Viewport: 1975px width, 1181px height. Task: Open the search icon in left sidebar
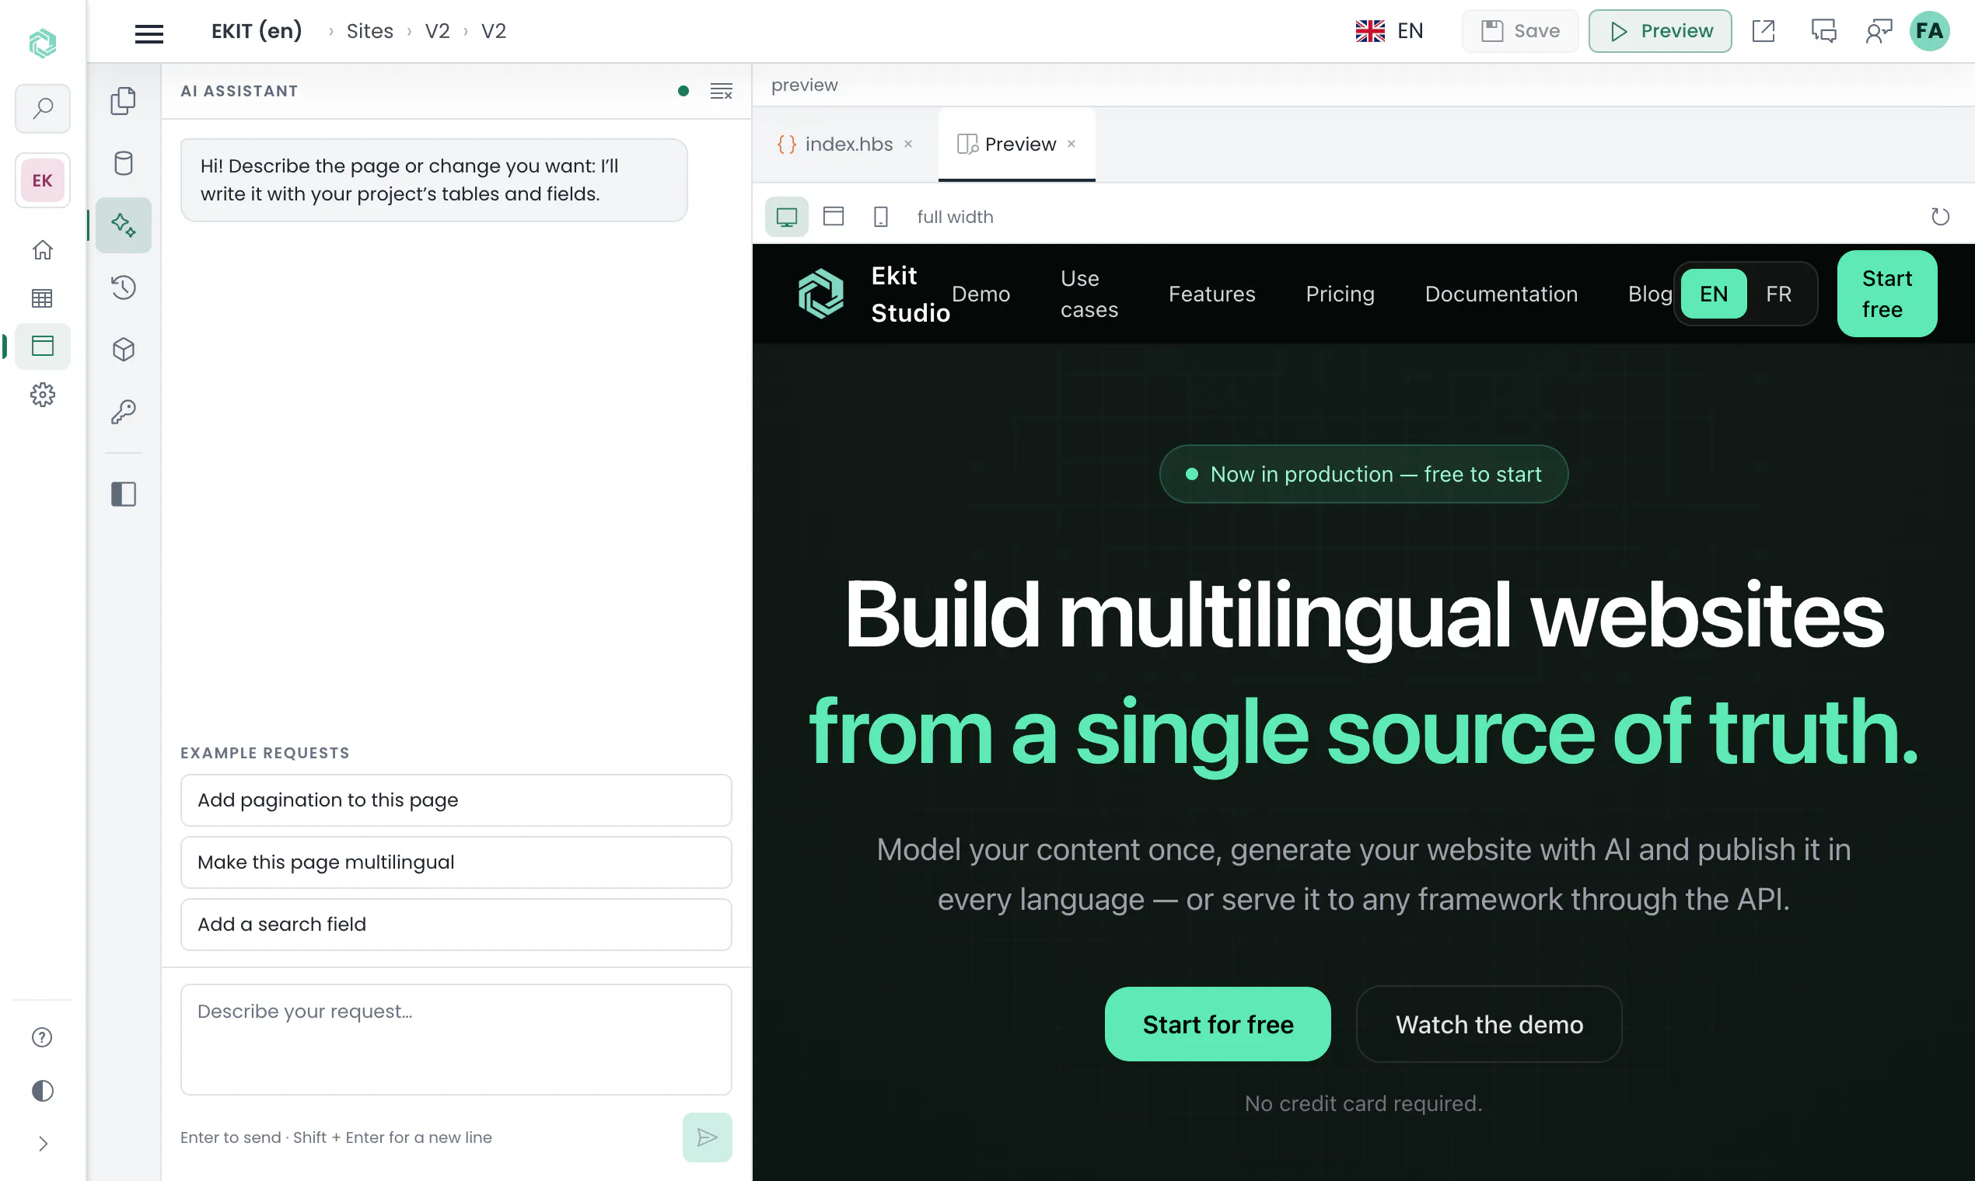click(x=43, y=108)
